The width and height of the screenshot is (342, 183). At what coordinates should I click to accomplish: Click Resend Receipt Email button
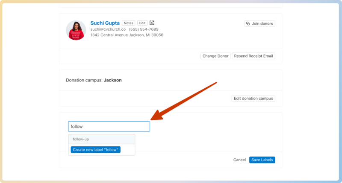[x=254, y=56]
